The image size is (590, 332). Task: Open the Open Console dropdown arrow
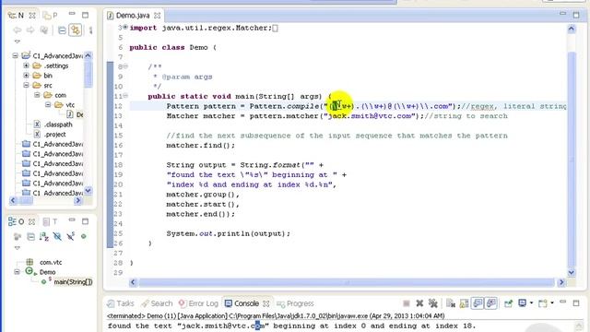pyautogui.click(x=552, y=303)
